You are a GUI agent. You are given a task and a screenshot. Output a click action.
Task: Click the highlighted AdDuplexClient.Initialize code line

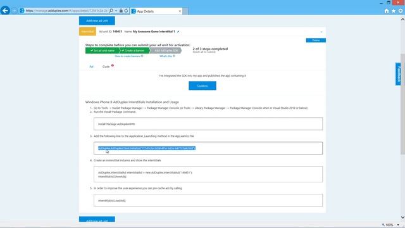click(147, 148)
